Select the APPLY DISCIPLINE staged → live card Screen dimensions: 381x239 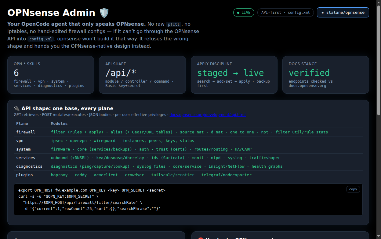[x=234, y=75]
